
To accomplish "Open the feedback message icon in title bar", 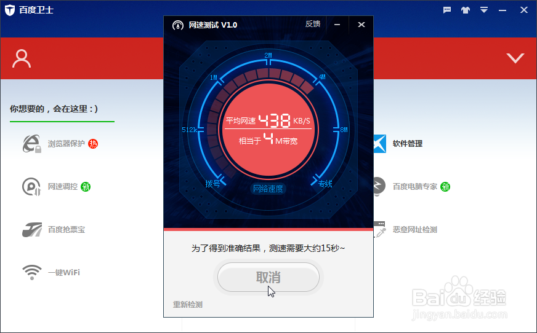I will point(447,10).
